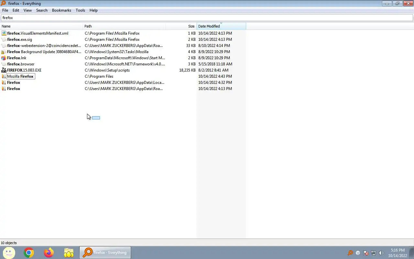Select the Mozilla Firefox folder icon

point(4,76)
